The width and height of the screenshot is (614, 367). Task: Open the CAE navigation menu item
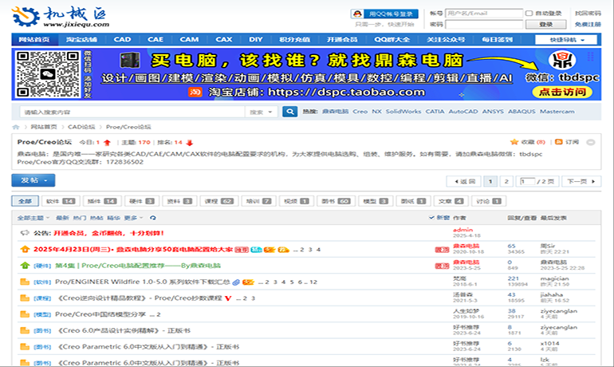155,39
